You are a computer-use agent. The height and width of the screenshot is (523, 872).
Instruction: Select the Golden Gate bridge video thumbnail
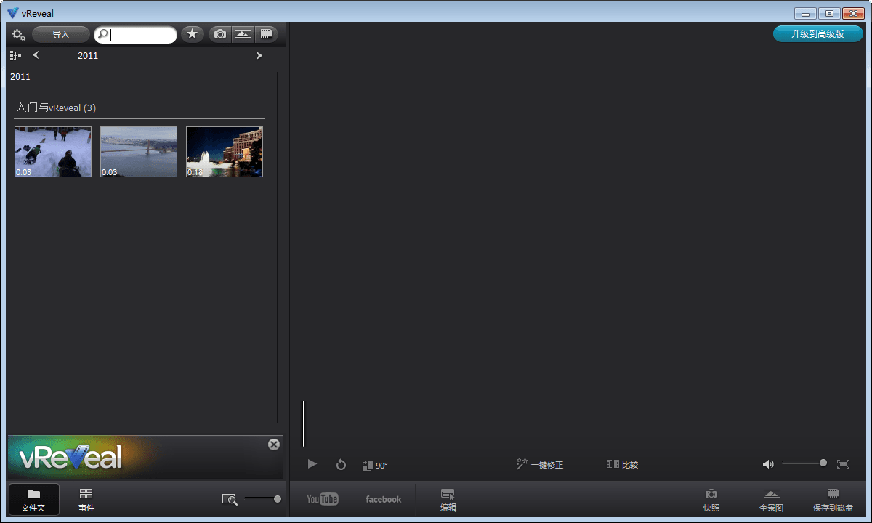coord(139,152)
